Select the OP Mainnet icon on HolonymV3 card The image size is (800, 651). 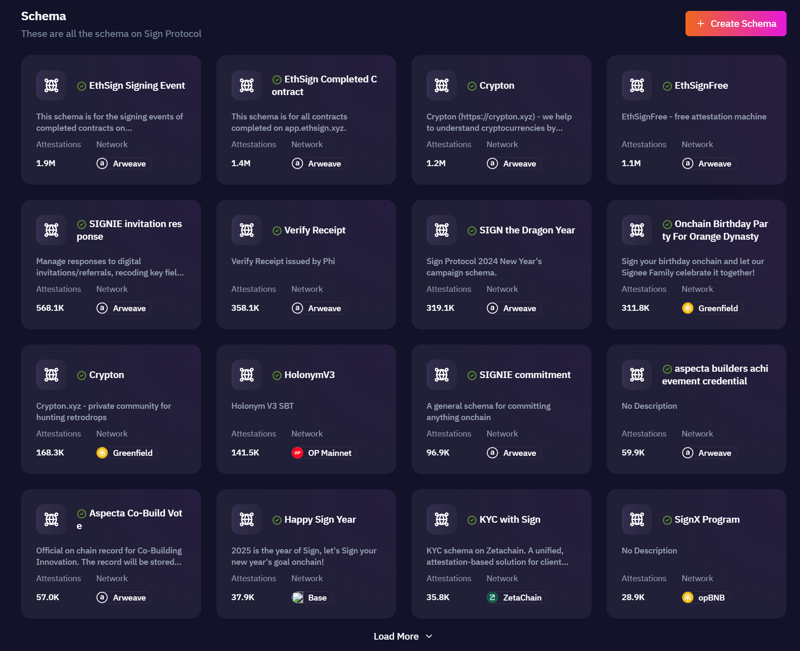(297, 453)
